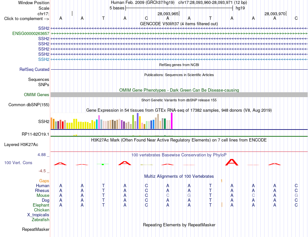This screenshot has height=237, width=308.
Task: Click the RefSeq Curated track label
Action: (x=34, y=70)
